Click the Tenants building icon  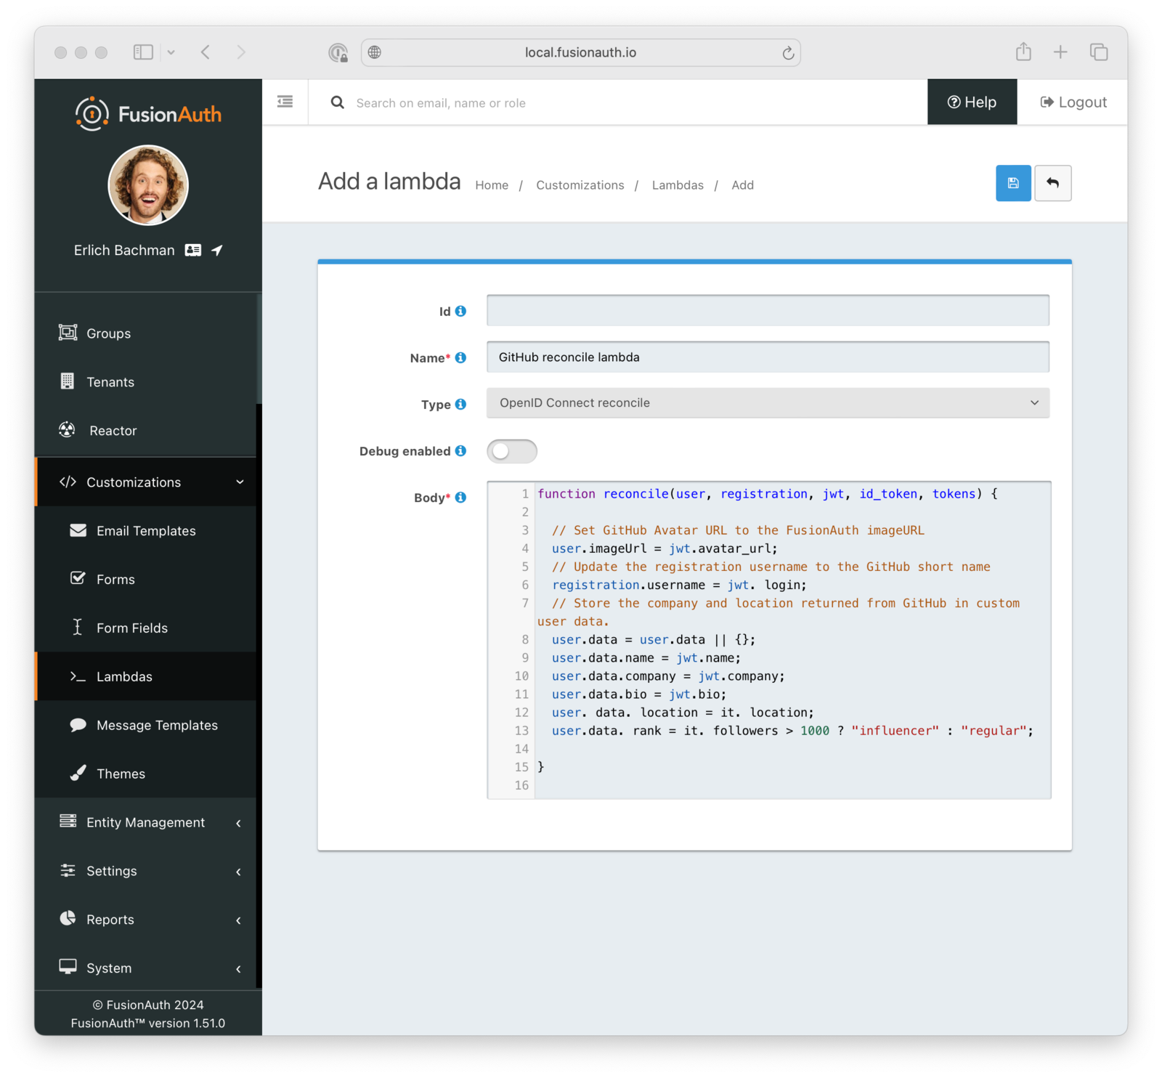(x=68, y=381)
